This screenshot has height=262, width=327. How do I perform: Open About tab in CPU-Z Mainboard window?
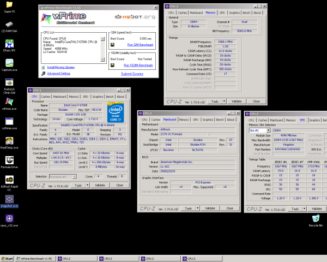(231, 120)
